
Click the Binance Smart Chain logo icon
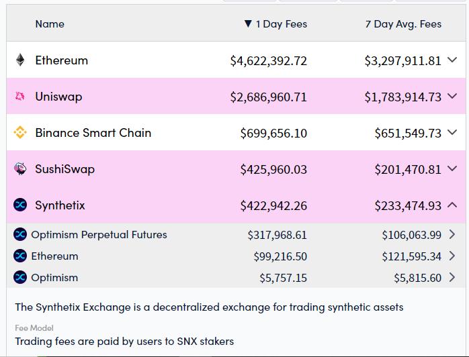click(20, 133)
